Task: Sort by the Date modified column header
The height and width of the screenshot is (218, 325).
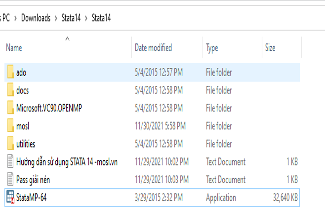Action: pyautogui.click(x=153, y=48)
